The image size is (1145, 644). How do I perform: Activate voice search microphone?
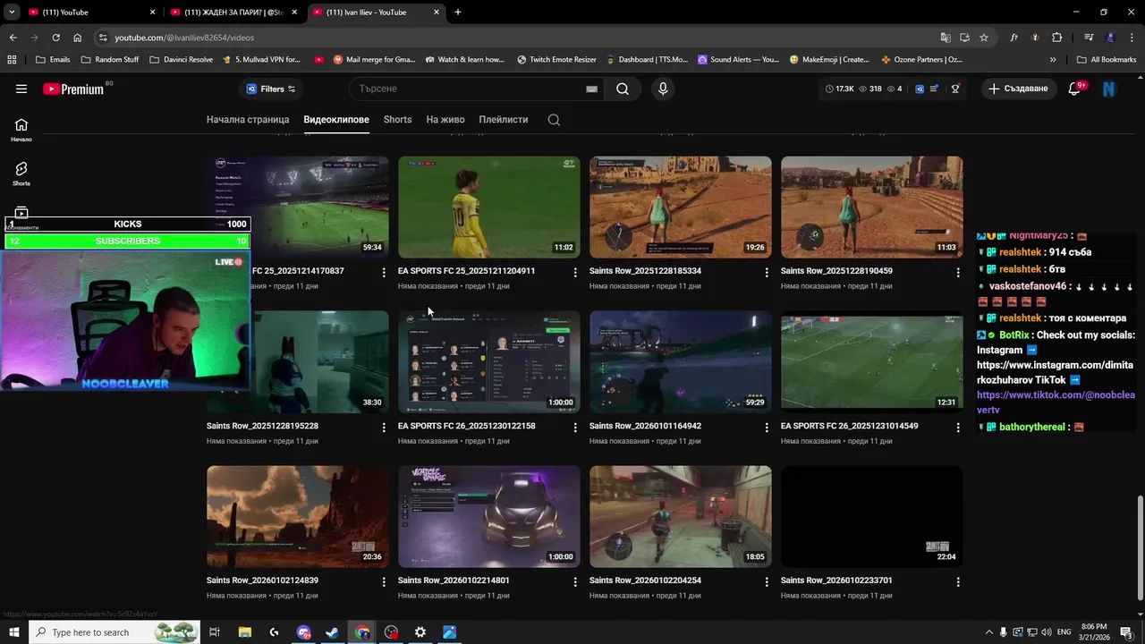click(663, 89)
